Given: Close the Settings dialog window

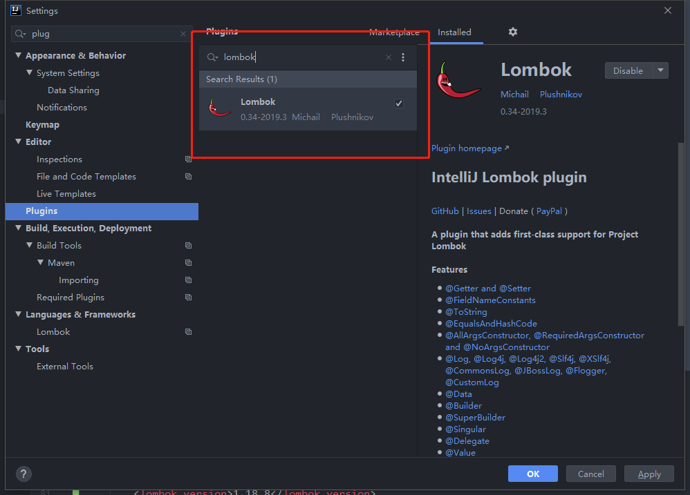Looking at the screenshot, I should (668, 10).
